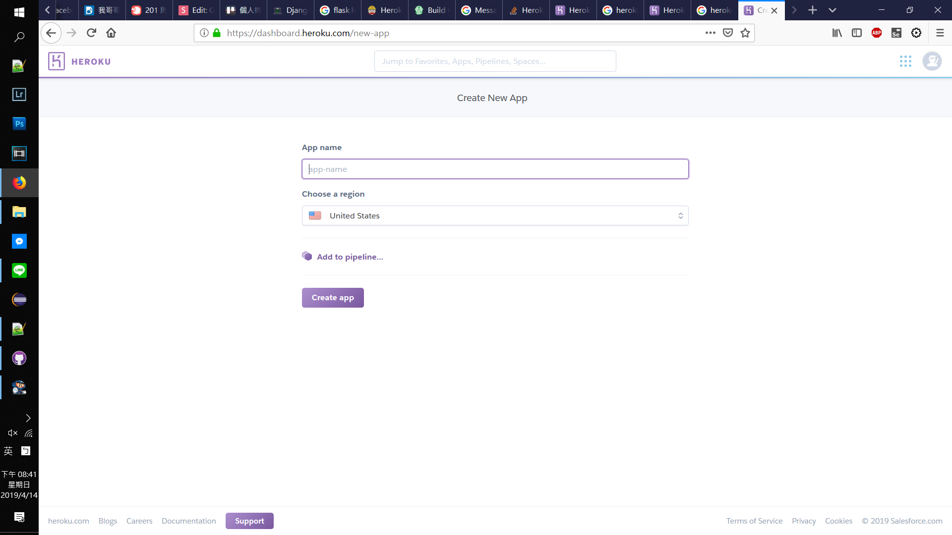Reload the current page
This screenshot has height=535, width=952.
(x=91, y=33)
